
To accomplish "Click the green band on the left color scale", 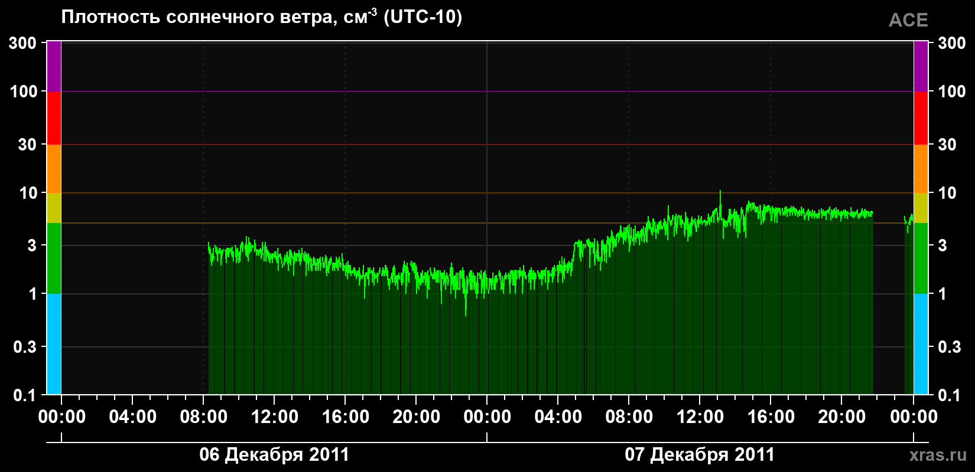I will click(54, 258).
